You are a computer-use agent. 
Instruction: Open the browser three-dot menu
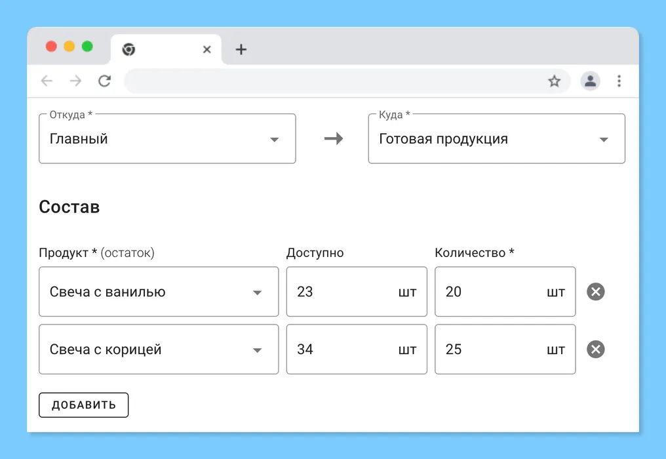coord(619,81)
